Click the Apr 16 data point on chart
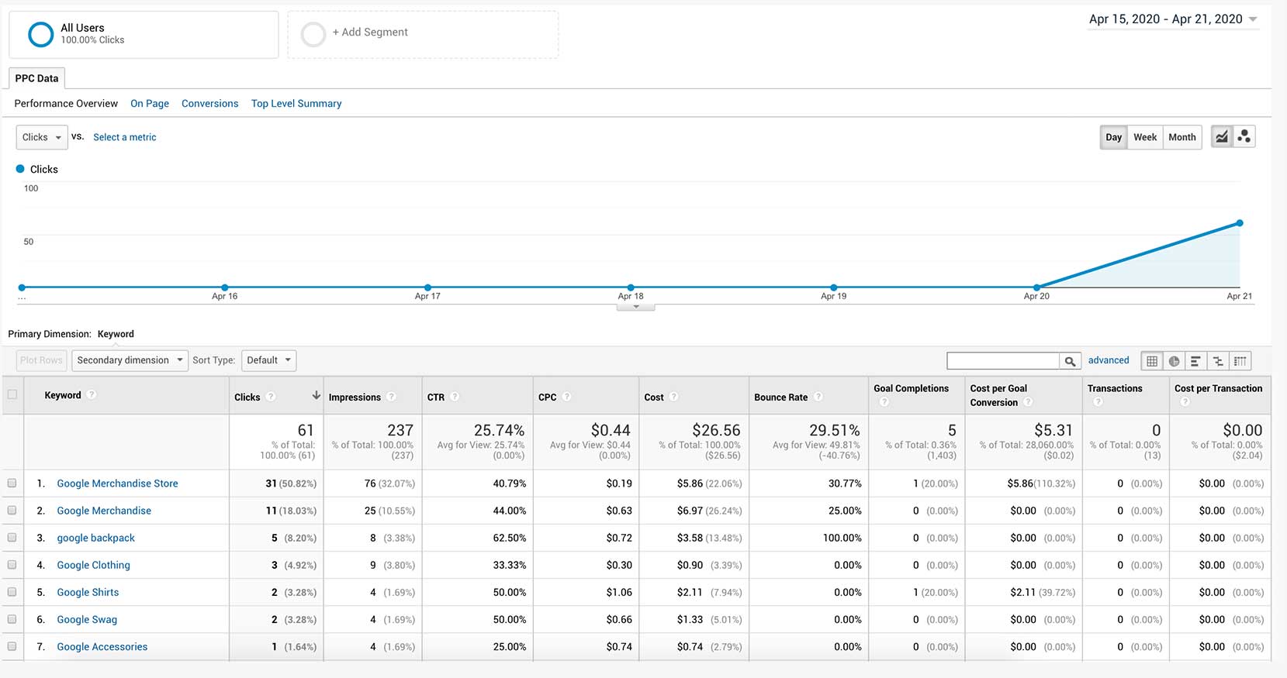 [225, 287]
